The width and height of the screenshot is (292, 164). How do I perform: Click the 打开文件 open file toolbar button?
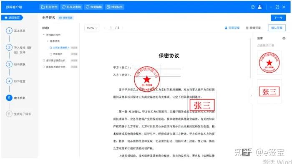click(x=49, y=7)
